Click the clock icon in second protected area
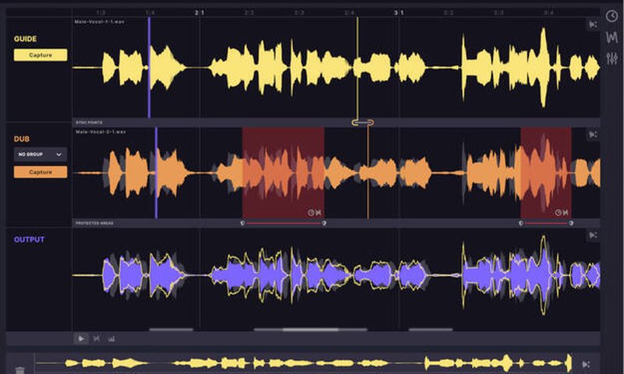Viewport: 624px width, 374px height. point(557,212)
